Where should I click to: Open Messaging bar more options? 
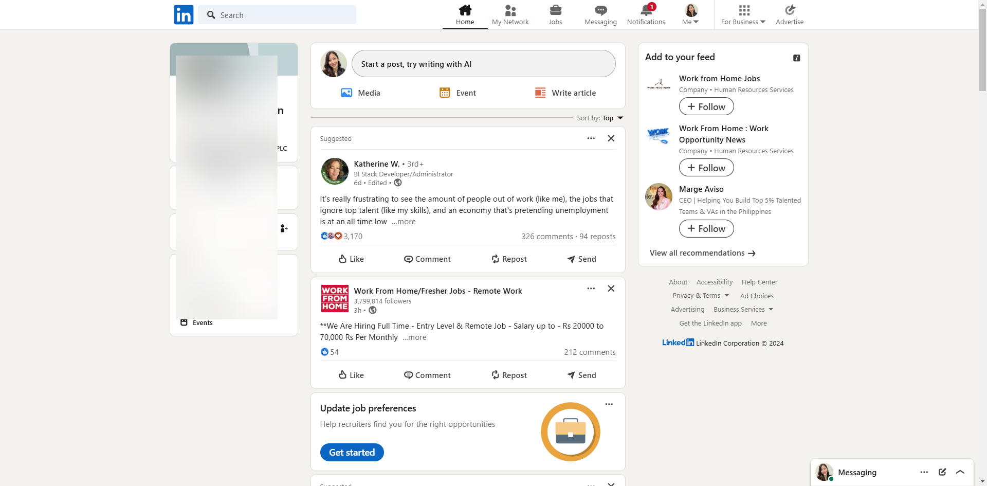[924, 472]
